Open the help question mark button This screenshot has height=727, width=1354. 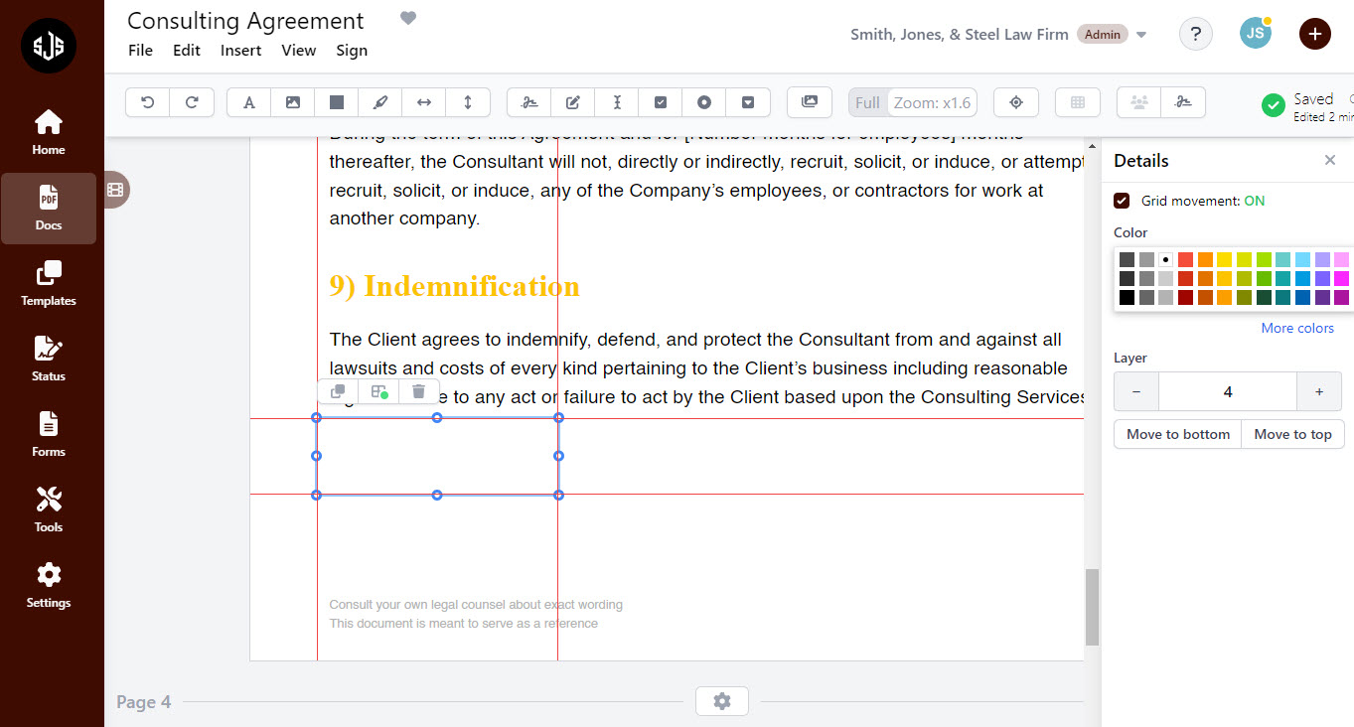click(x=1196, y=34)
